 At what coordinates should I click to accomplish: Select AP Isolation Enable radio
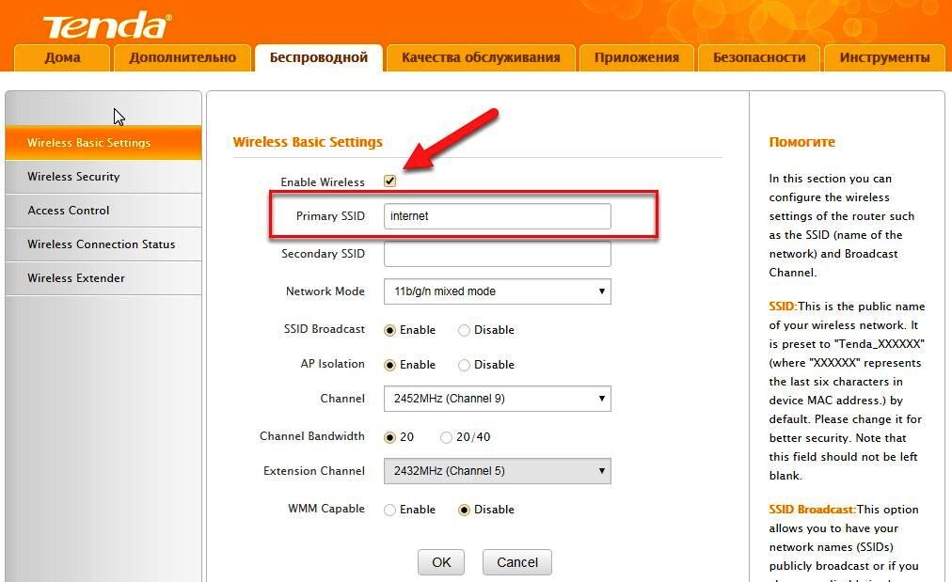tap(389, 366)
